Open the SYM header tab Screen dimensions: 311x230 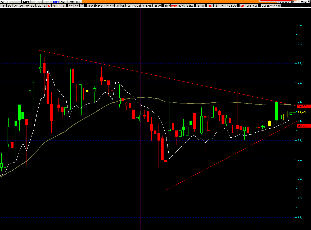click(71, 2)
